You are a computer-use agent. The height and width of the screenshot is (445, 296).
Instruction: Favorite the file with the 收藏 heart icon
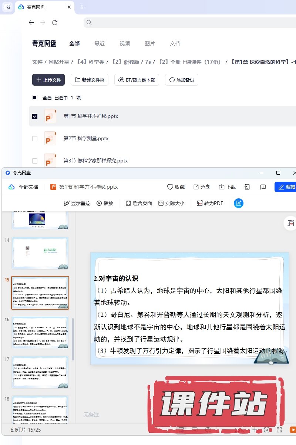(176, 187)
